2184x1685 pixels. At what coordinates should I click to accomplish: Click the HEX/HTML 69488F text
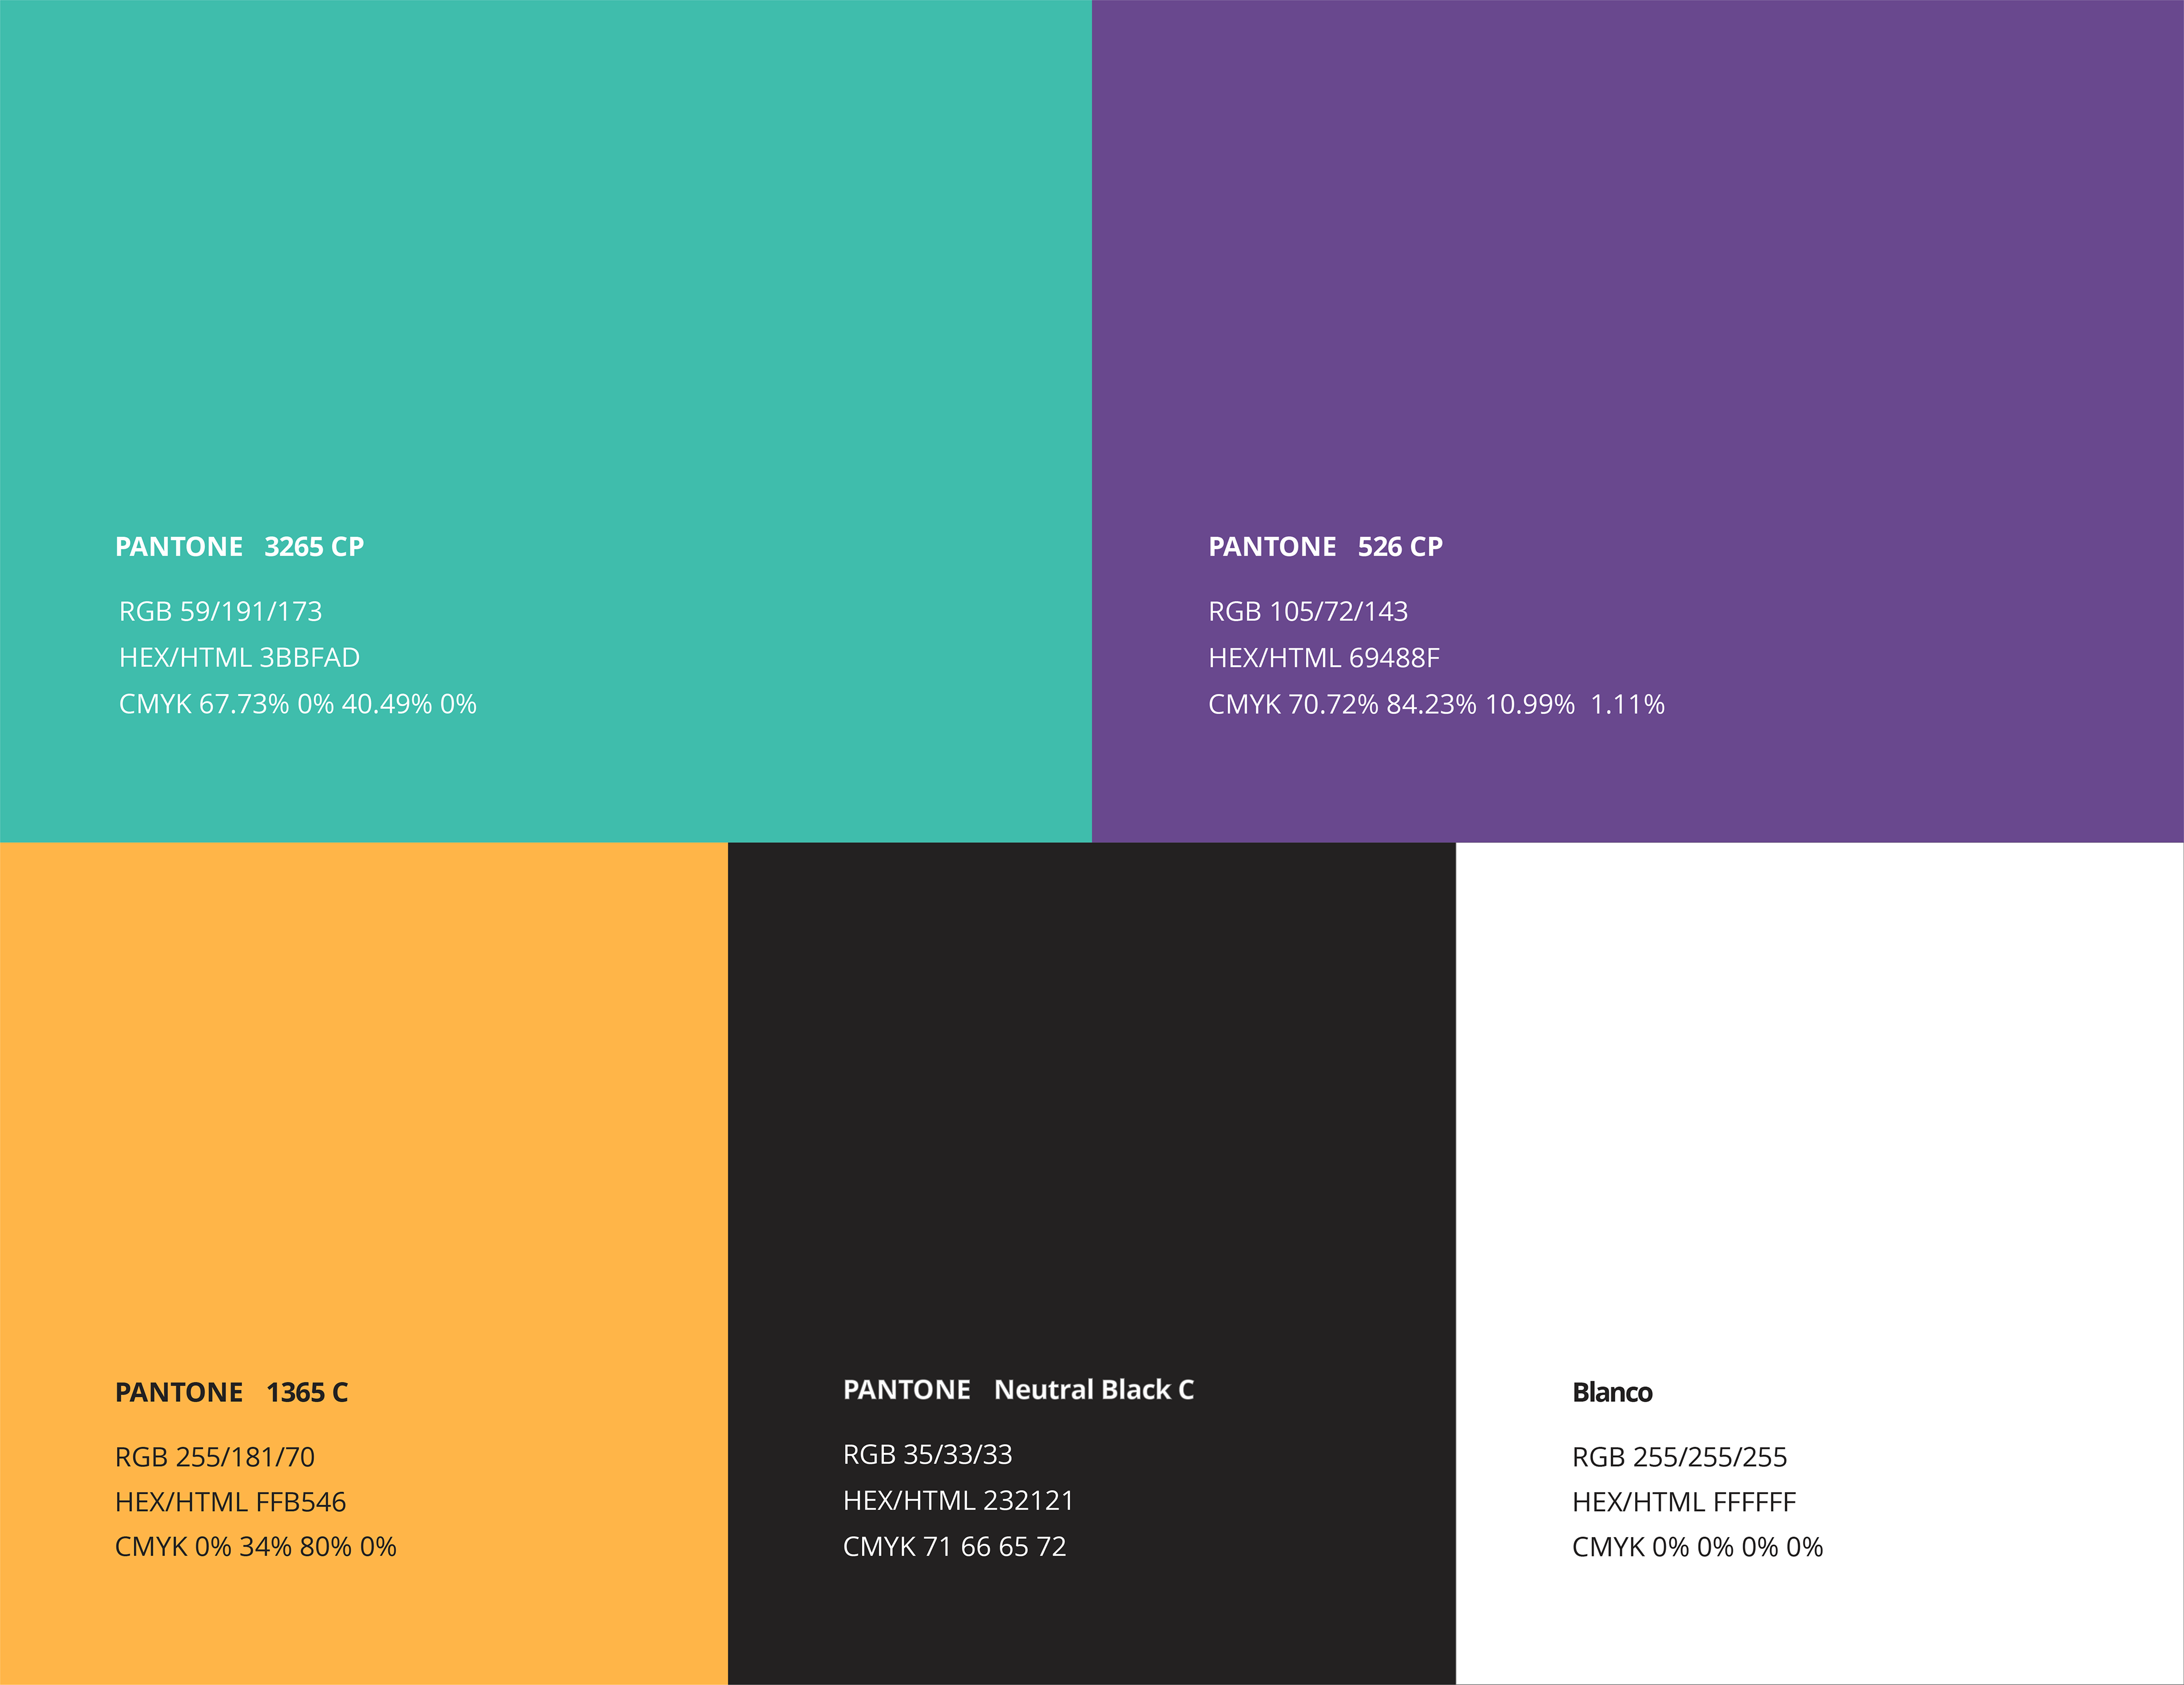[1323, 658]
